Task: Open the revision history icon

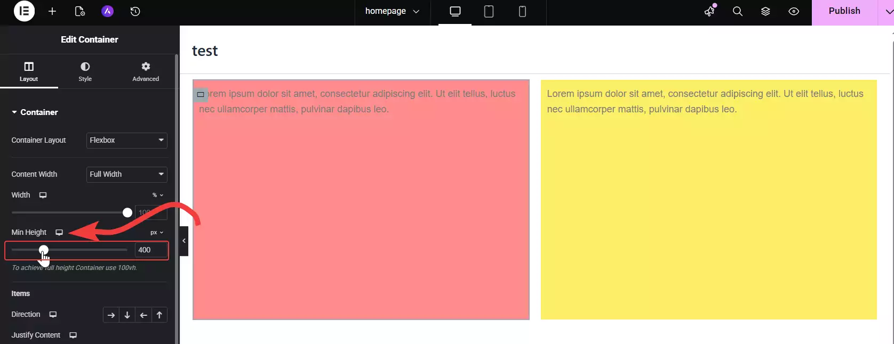Action: [x=135, y=11]
